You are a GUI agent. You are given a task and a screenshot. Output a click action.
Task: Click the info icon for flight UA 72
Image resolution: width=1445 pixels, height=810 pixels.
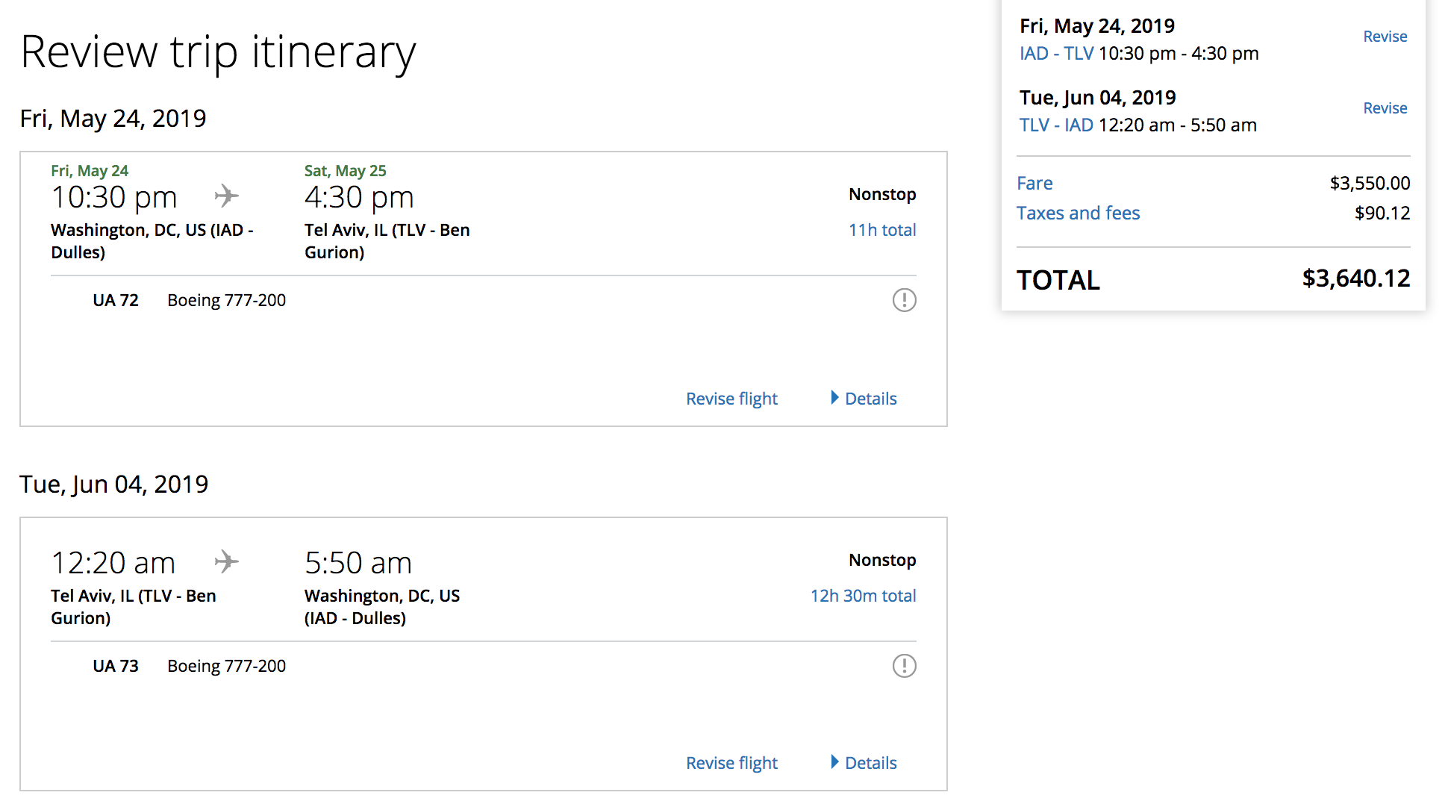coord(904,300)
